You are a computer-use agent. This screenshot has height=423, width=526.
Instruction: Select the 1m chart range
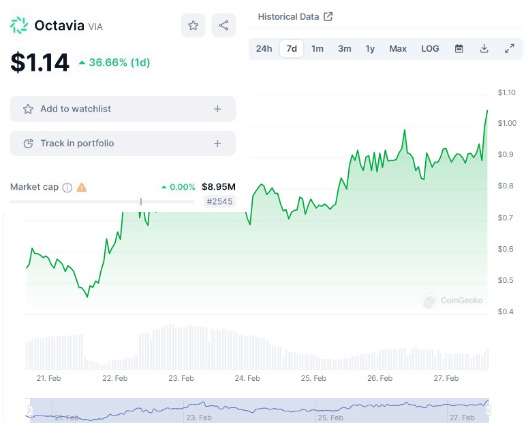point(318,48)
